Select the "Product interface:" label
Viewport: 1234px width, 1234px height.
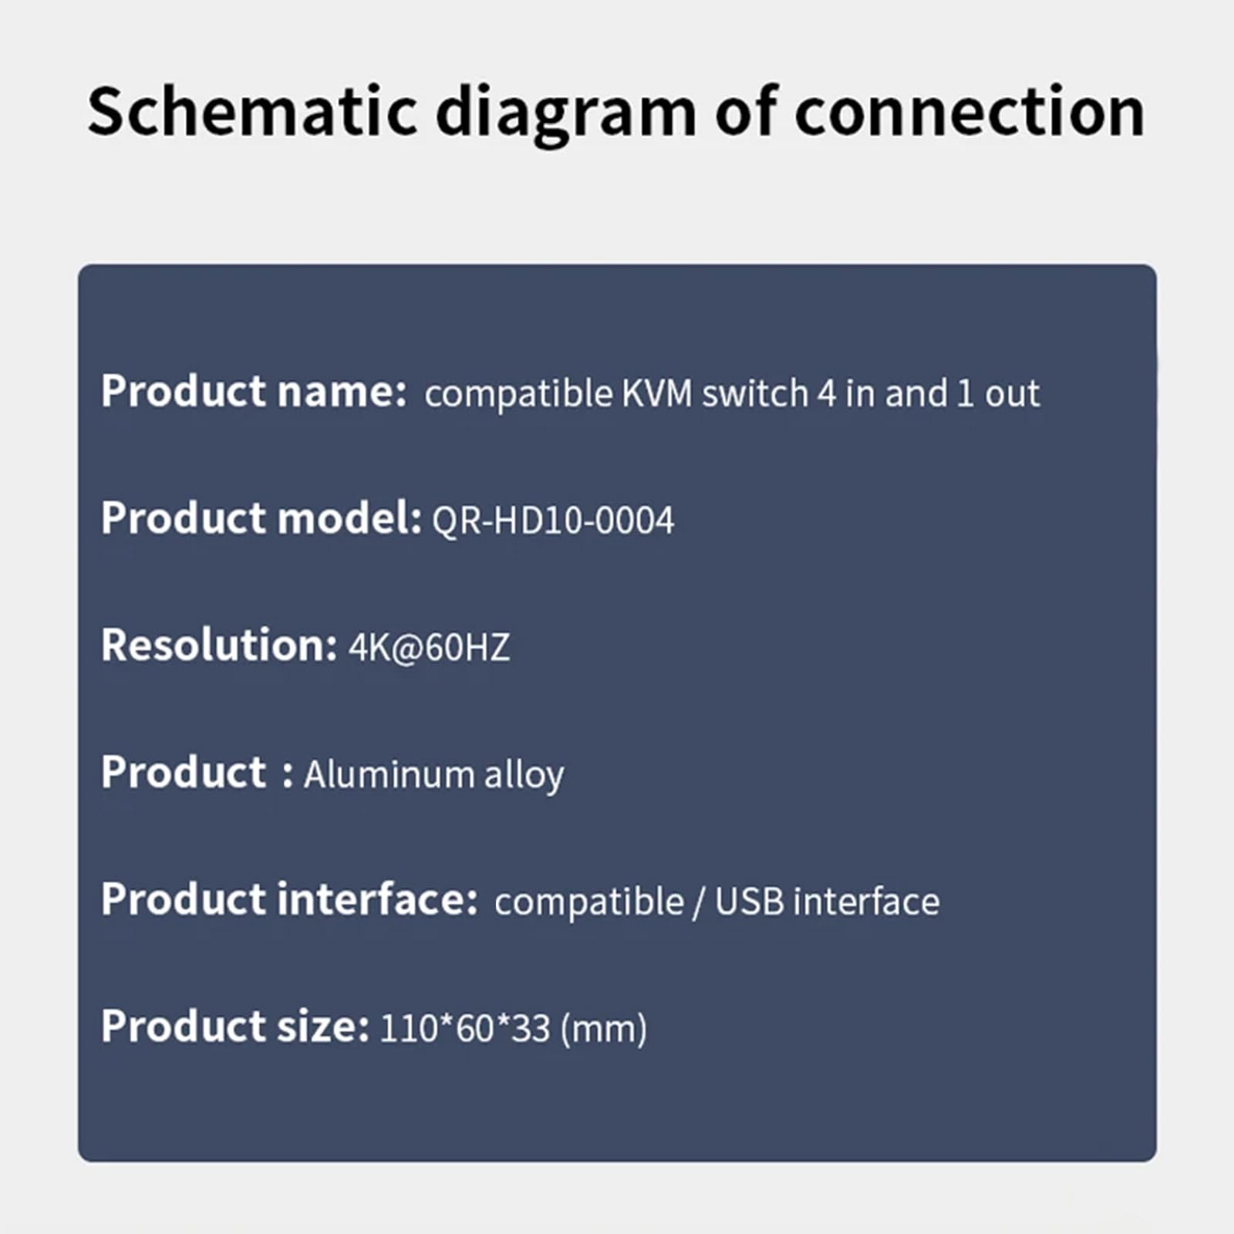point(290,899)
